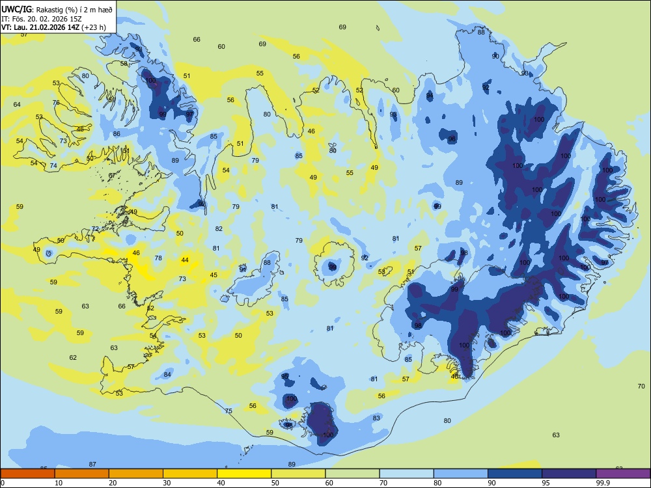Viewport: 651px width, 488px height.
Task: Pick the 50–60 yellow-green legend swatch
Action: (298, 474)
